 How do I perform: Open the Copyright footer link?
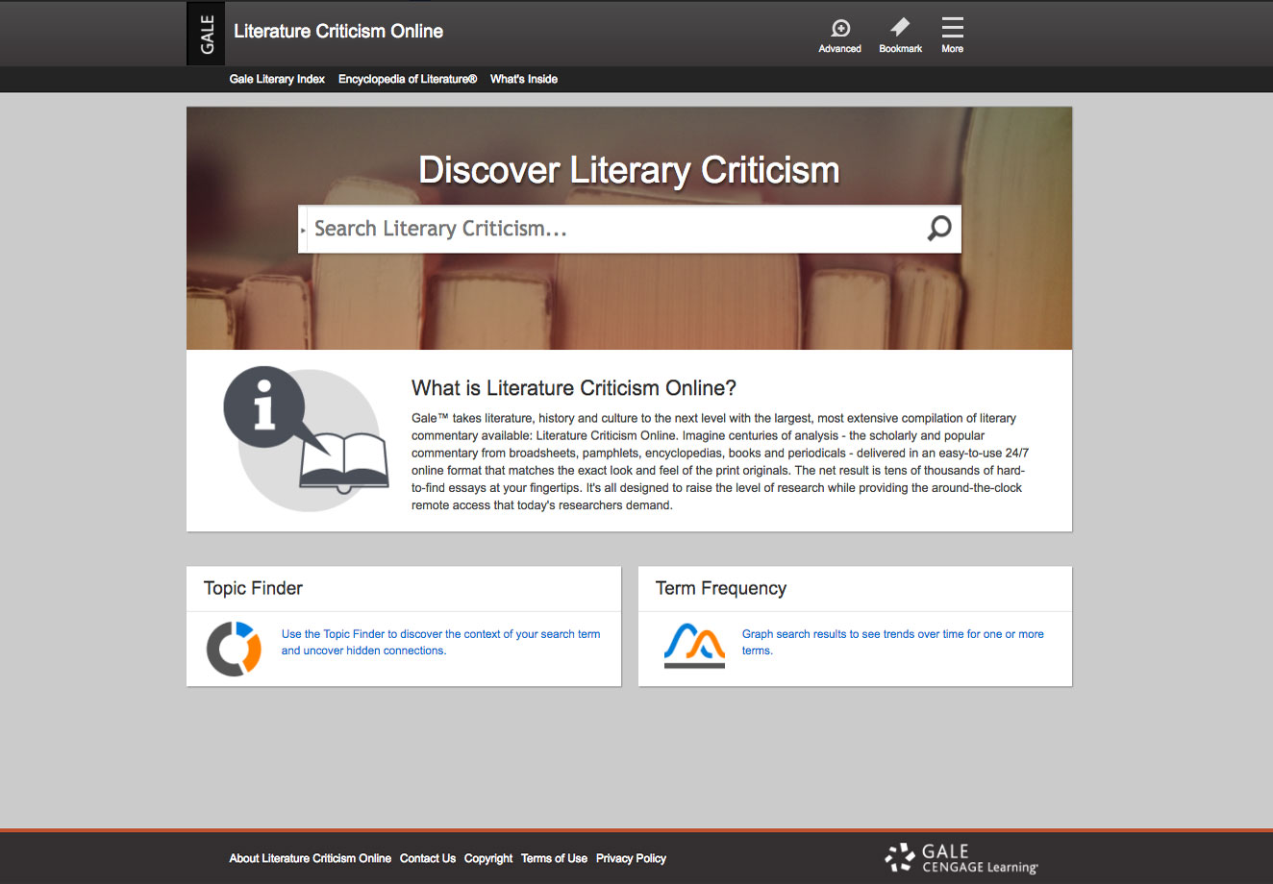488,858
